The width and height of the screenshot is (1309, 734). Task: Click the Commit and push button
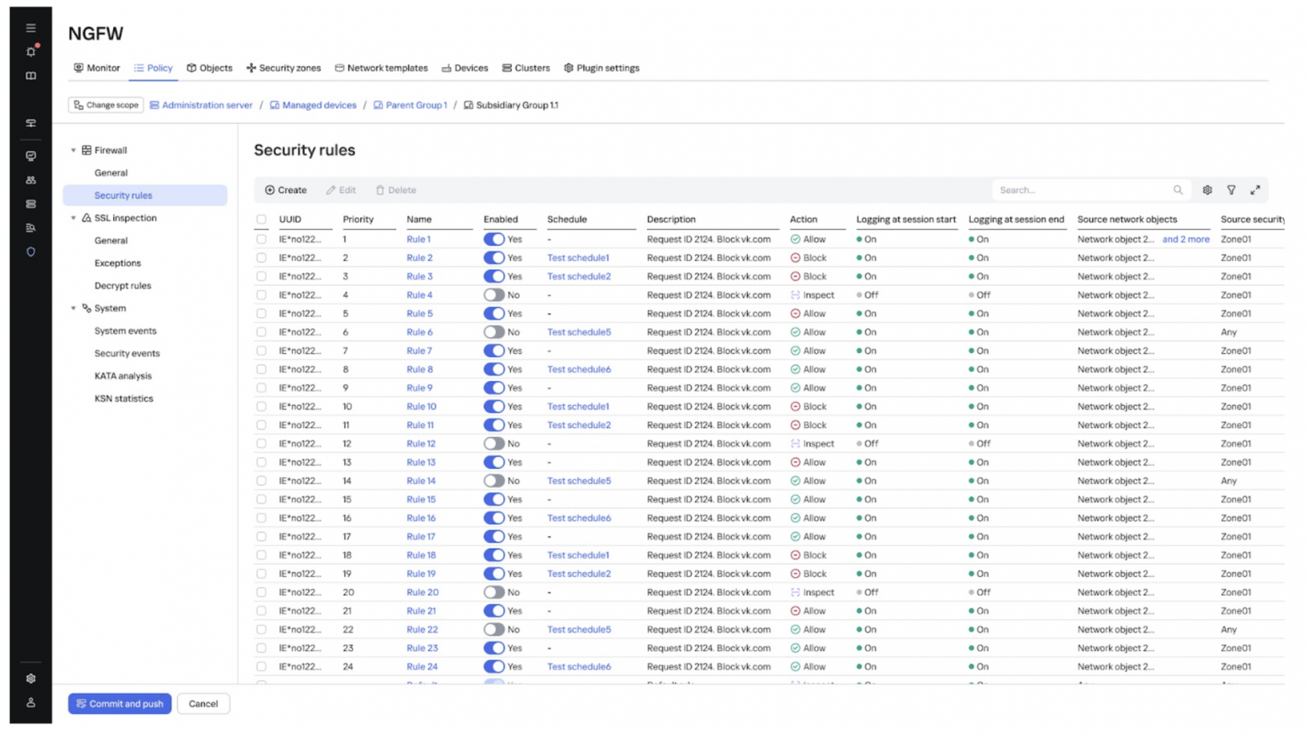click(x=120, y=704)
